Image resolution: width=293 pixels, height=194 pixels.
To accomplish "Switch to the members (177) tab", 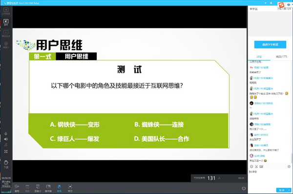I will 281,57.
